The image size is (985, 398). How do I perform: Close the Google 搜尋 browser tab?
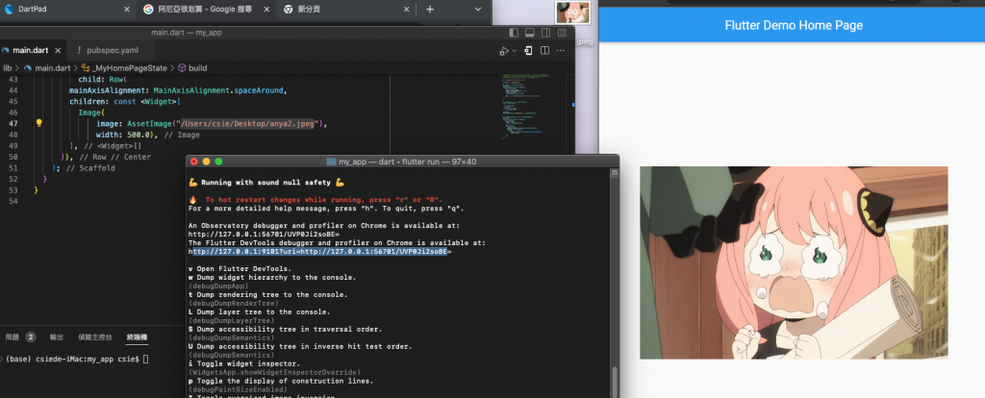point(267,9)
